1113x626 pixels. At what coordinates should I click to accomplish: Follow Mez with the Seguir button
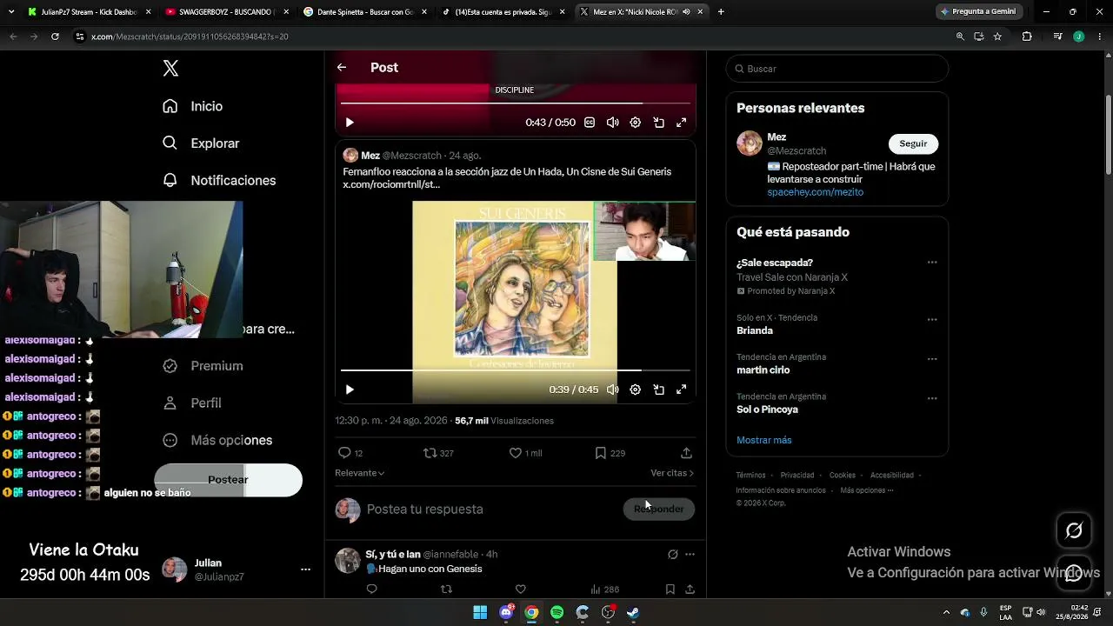913,143
